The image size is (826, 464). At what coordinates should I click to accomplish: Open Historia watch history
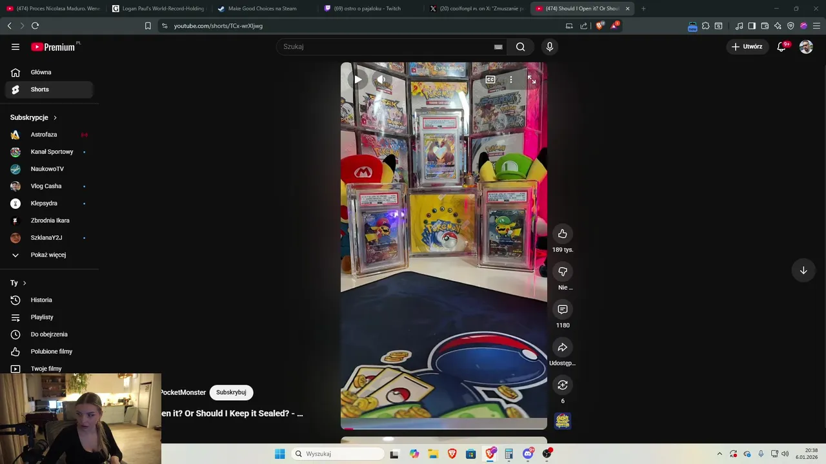point(49,300)
